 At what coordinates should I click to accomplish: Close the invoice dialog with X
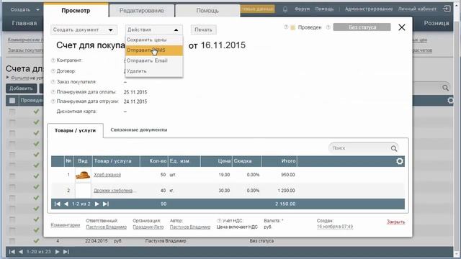[402, 27]
